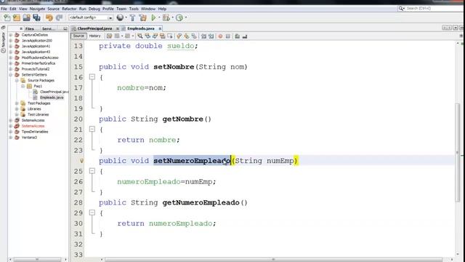Click the Find Previous Occurrence icon
The height and width of the screenshot is (262, 465).
pyautogui.click(x=147, y=36)
